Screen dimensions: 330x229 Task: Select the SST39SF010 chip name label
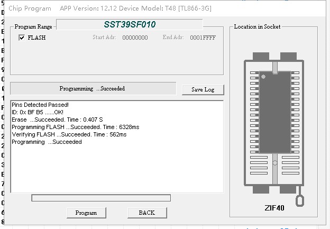[130, 25]
